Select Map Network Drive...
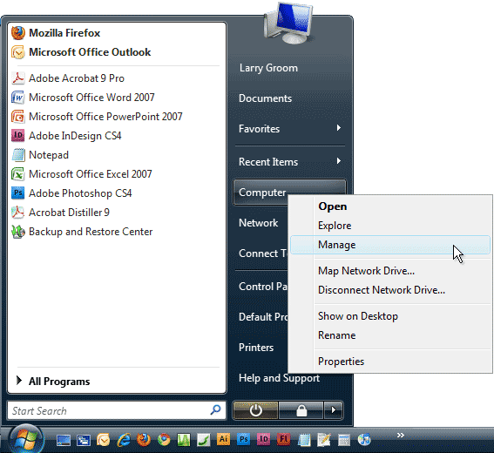The width and height of the screenshot is (494, 453). [x=390, y=271]
